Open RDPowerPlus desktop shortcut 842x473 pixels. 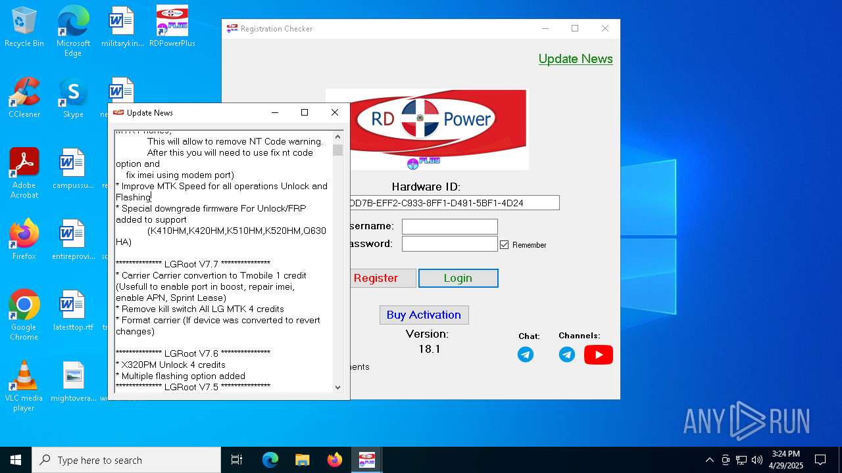click(172, 28)
